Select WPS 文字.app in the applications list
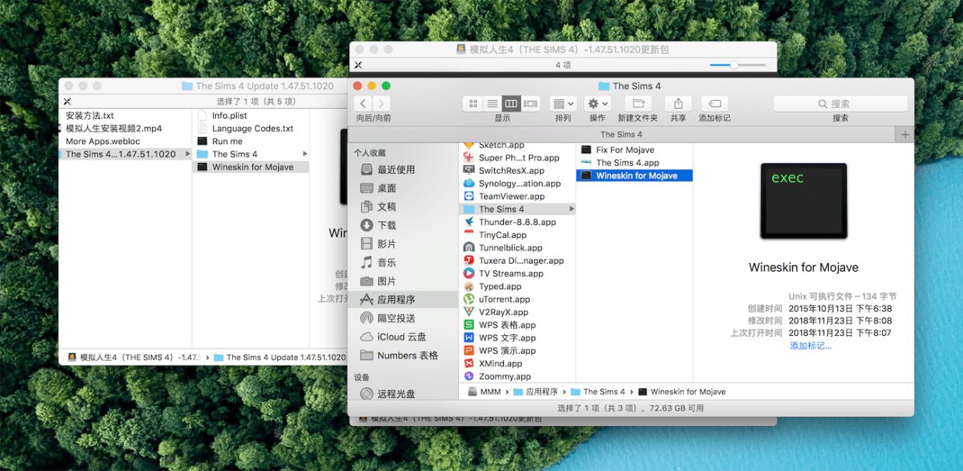Screen dimensions: 963x471 [518, 338]
